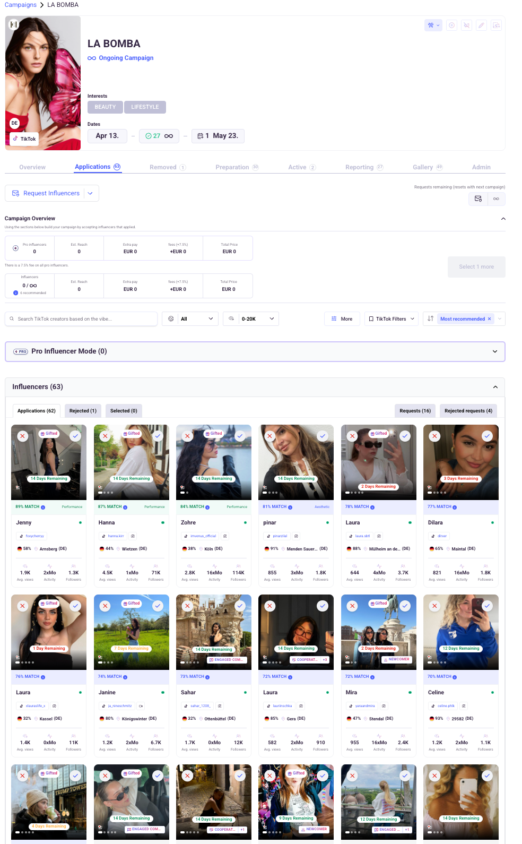Go to Campaigns breadcrumb link
The height and width of the screenshot is (844, 522).
(21, 5)
